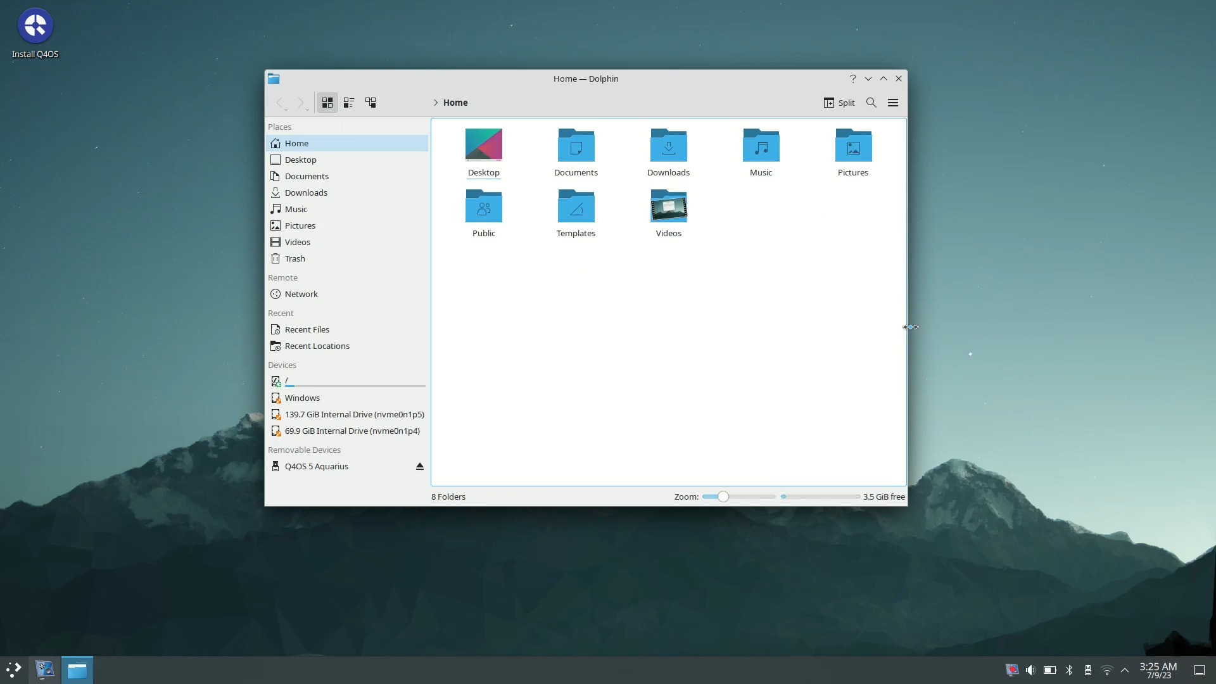Click the Forward navigation arrow
This screenshot has height=684, width=1216.
click(x=301, y=103)
